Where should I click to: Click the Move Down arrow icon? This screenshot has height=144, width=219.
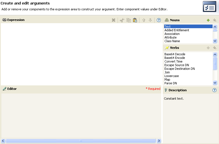tap(150, 20)
